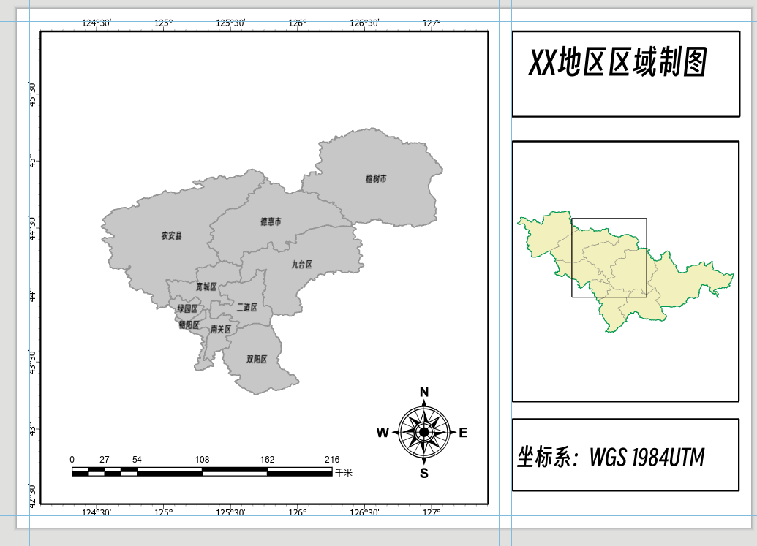Select the 绿园区 district label
This screenshot has height=546, width=757.
click(187, 308)
